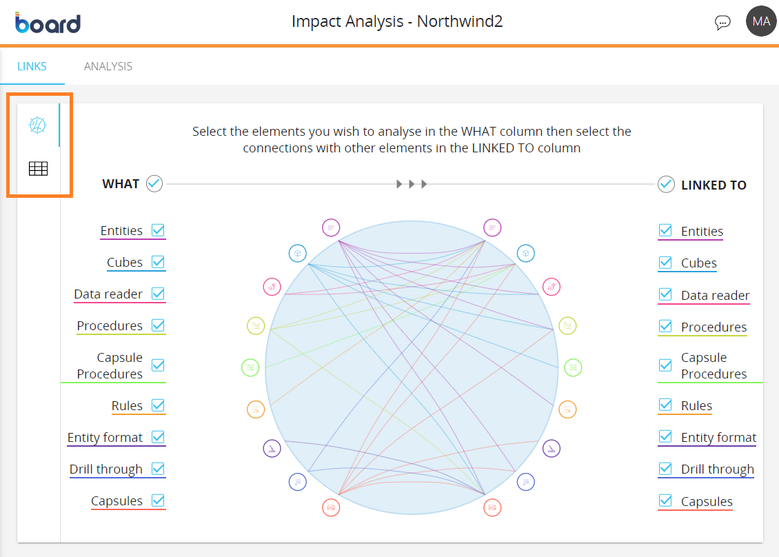Click the left Capsules node in diagram
779x557 pixels.
tap(332, 508)
